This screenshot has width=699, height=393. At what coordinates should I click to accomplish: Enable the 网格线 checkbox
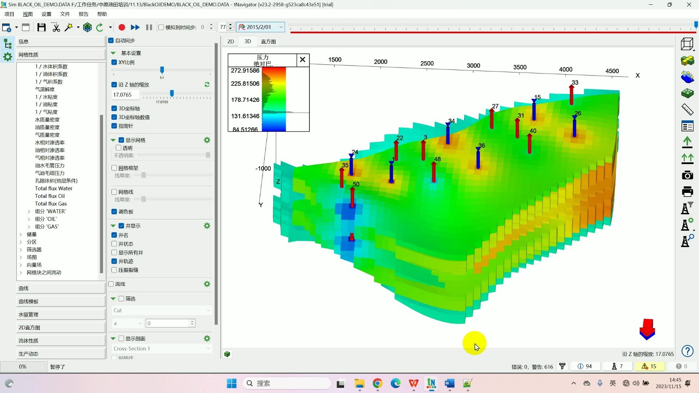114,192
